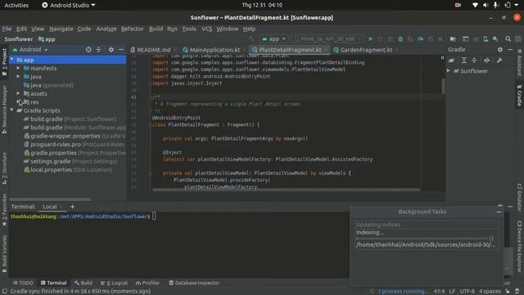Collapse the Gradle Scripts node
The image size is (524, 295).
12,110
